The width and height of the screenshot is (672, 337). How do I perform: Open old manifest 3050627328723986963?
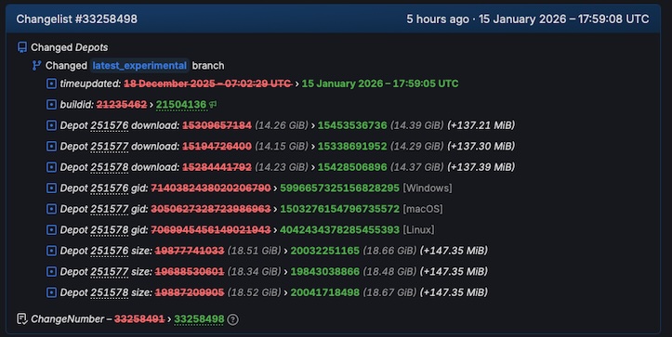coord(211,209)
